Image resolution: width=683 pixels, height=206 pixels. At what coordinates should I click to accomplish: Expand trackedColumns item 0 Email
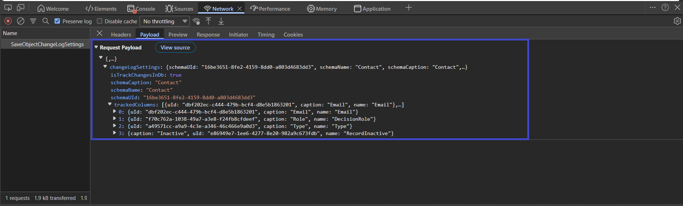pyautogui.click(x=114, y=111)
